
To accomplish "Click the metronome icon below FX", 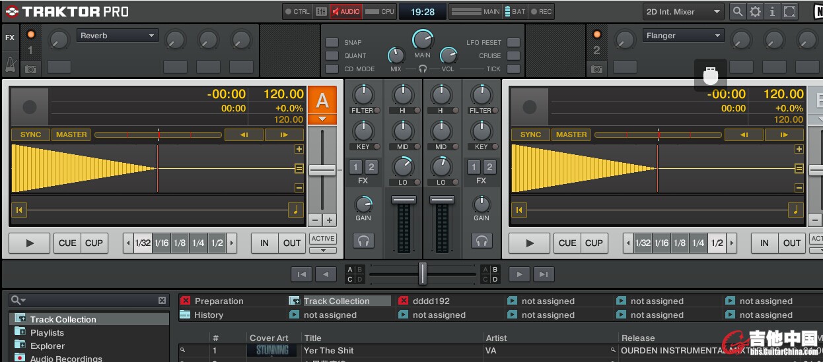I will 10,63.
